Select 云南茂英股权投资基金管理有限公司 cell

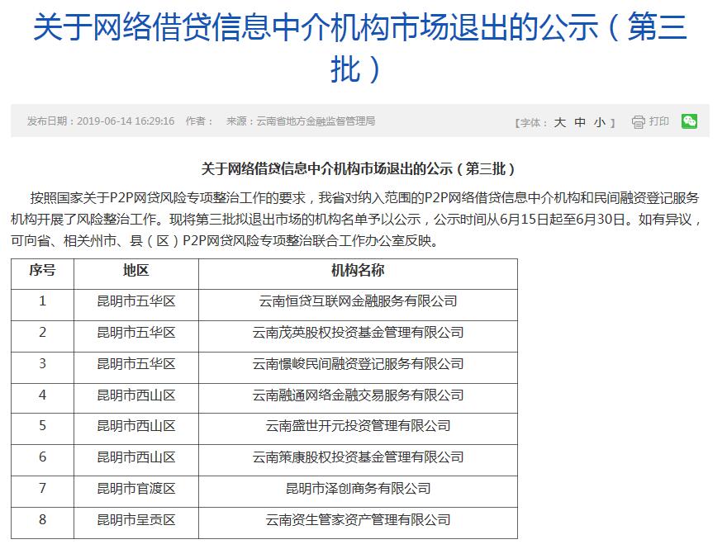click(x=358, y=333)
